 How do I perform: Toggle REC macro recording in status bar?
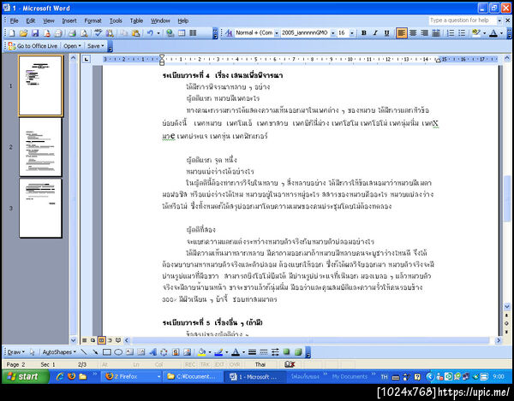click(190, 364)
